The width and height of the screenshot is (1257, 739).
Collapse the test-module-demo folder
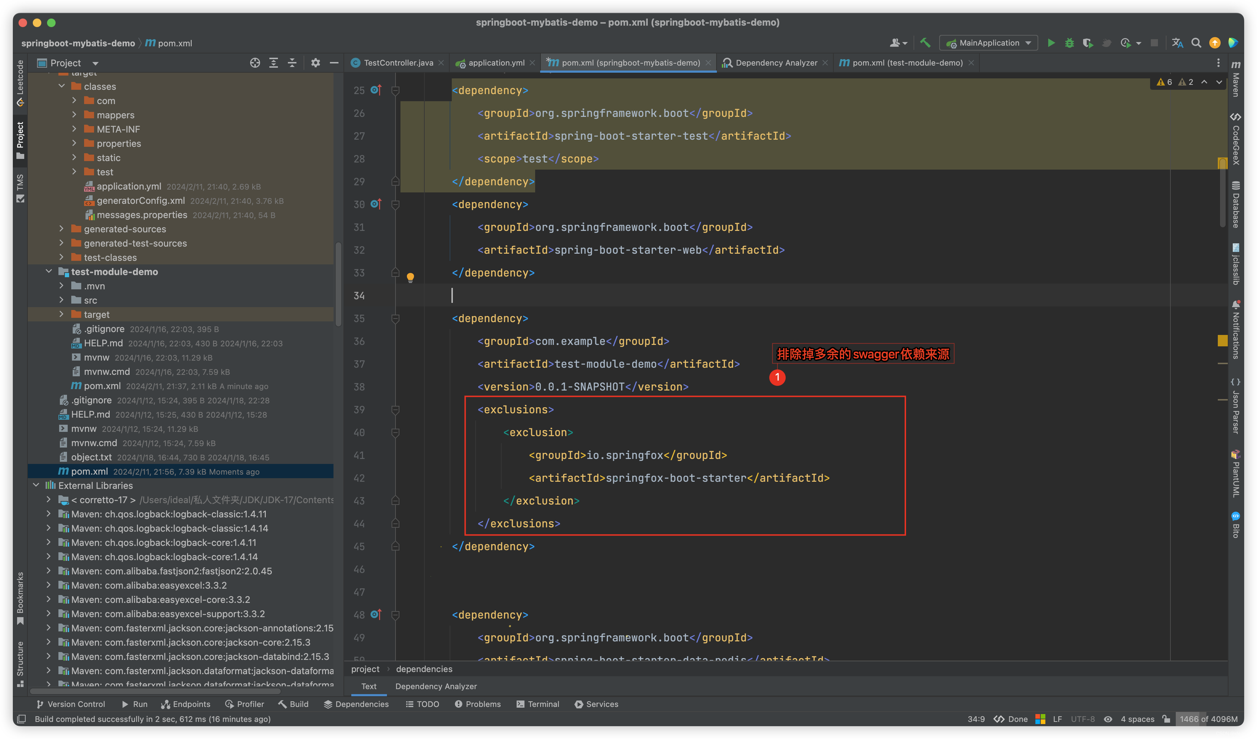49,272
